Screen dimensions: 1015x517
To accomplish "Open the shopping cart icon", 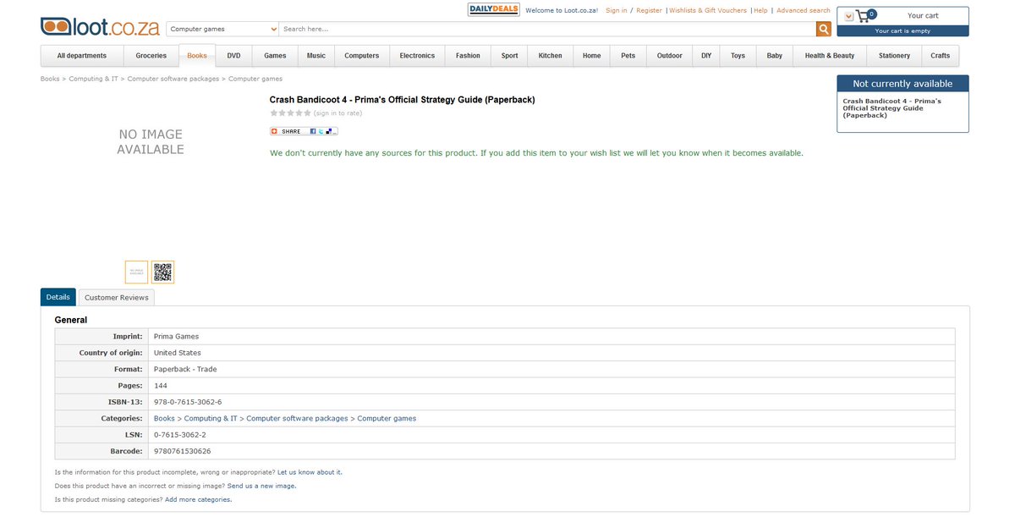I will pyautogui.click(x=864, y=15).
